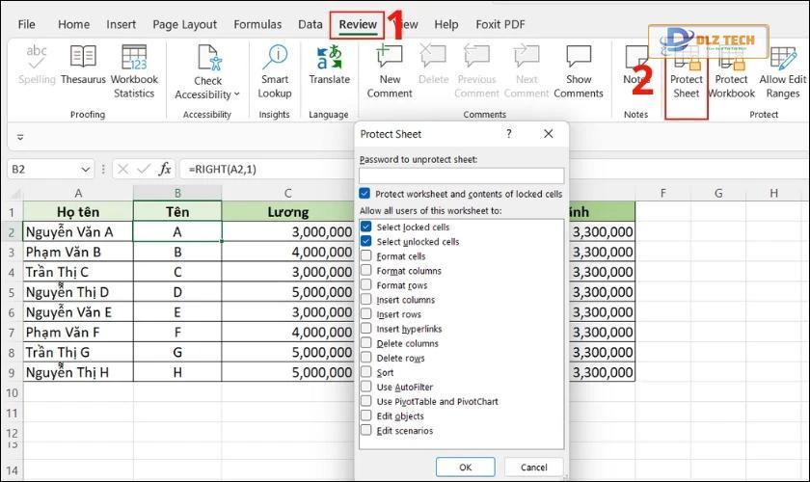Focus the Password to unprotect sheet field
This screenshot has height=482, width=810.
461,175
